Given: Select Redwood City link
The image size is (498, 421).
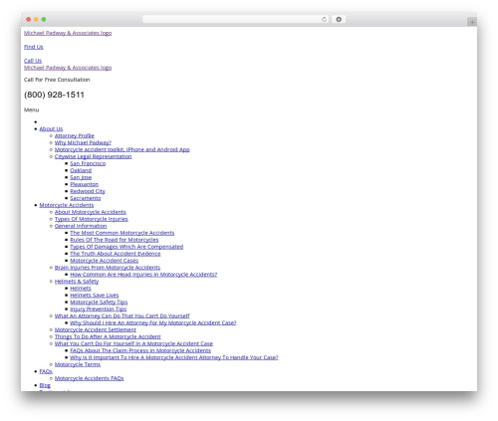Looking at the screenshot, I should tap(88, 191).
